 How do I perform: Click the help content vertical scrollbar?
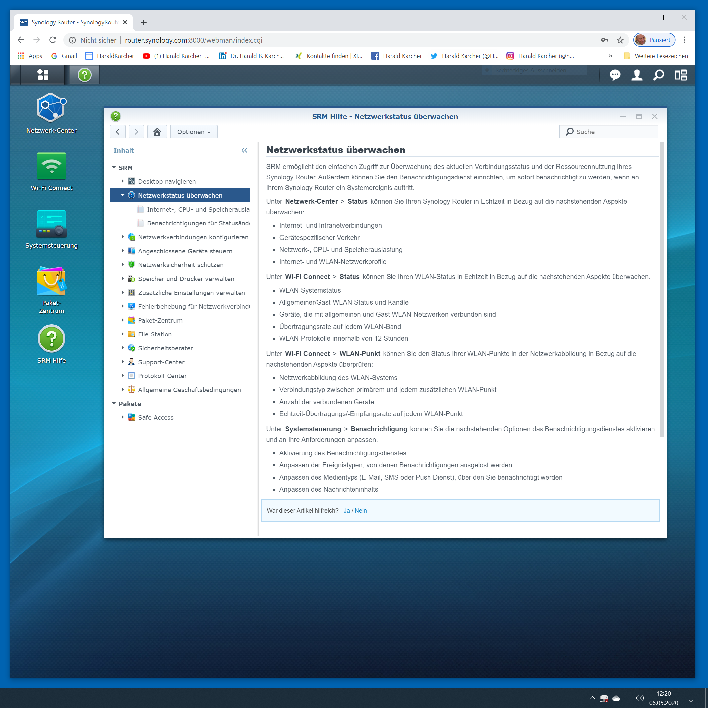click(x=661, y=290)
